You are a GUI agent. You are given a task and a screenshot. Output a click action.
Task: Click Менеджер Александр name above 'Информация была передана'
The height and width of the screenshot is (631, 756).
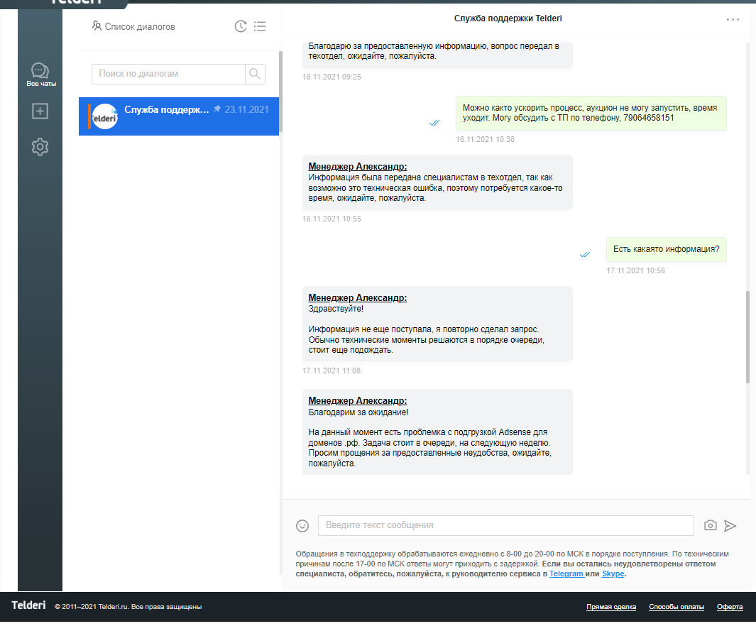[357, 166]
